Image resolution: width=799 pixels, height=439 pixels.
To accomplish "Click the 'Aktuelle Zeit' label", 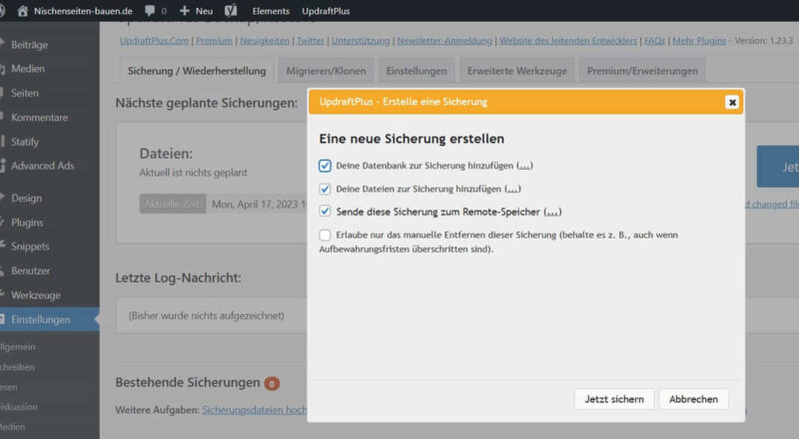I will point(173,204).
